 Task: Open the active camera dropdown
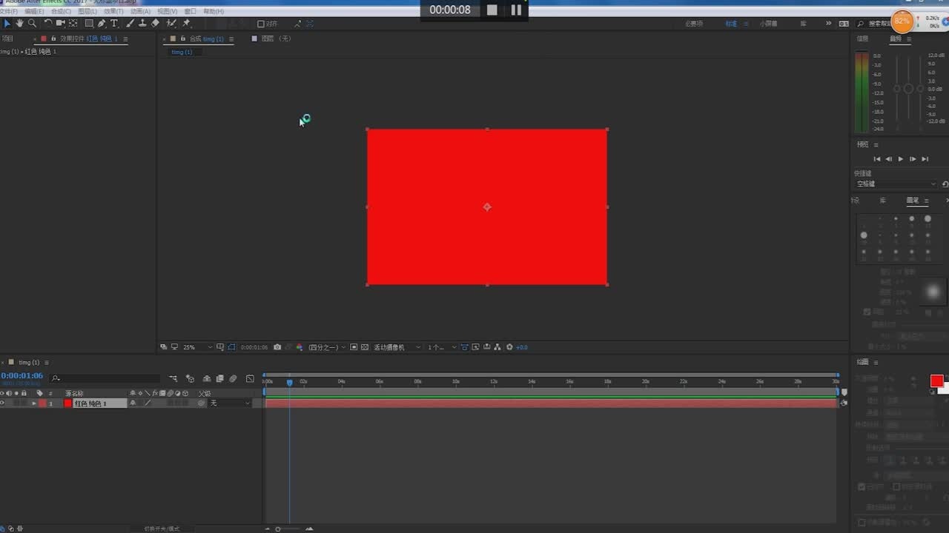(x=397, y=347)
